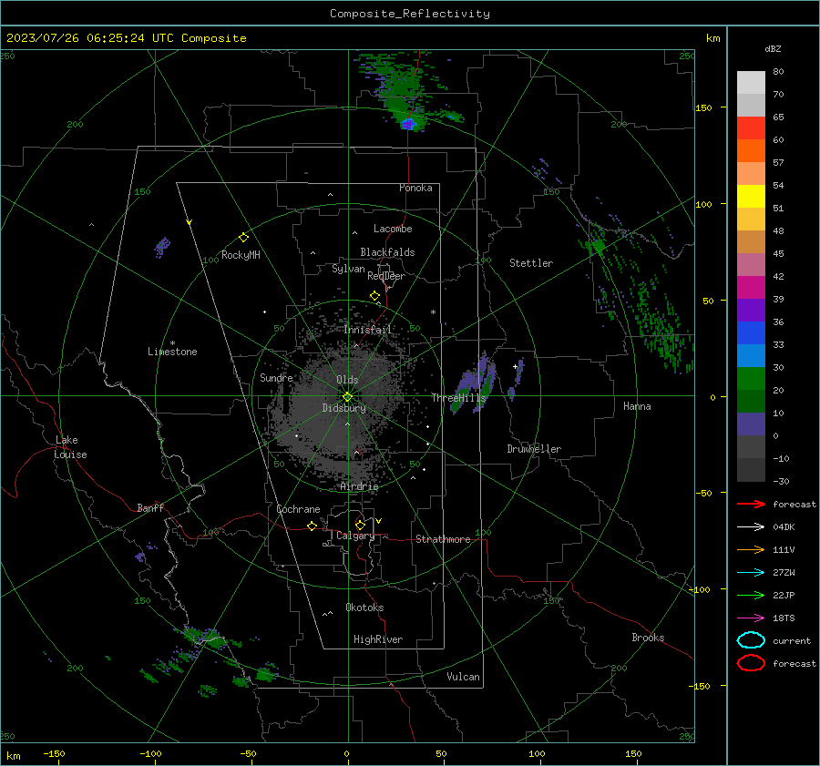
Task: Click the blue 36 dBZ color swatch
Action: click(751, 332)
